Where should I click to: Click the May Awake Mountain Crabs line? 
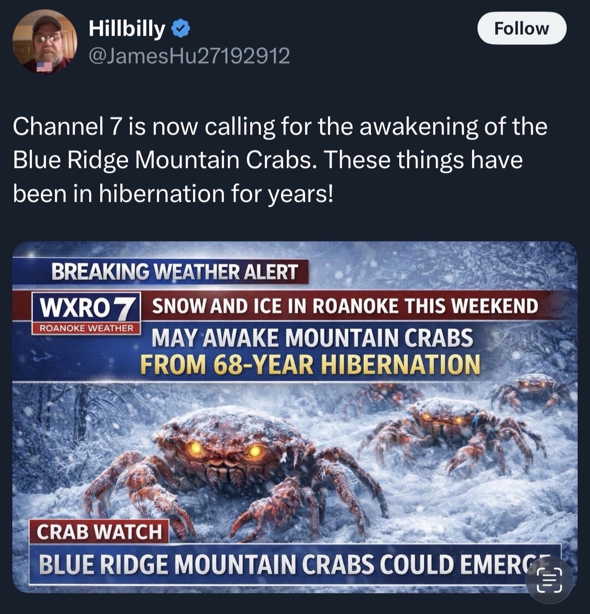pos(312,338)
